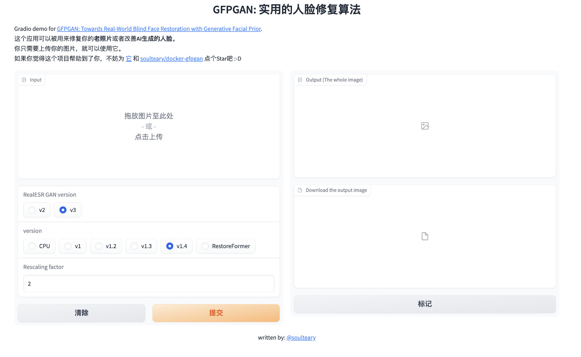Click the 点击上传 text
581x357 pixels.
tap(149, 137)
